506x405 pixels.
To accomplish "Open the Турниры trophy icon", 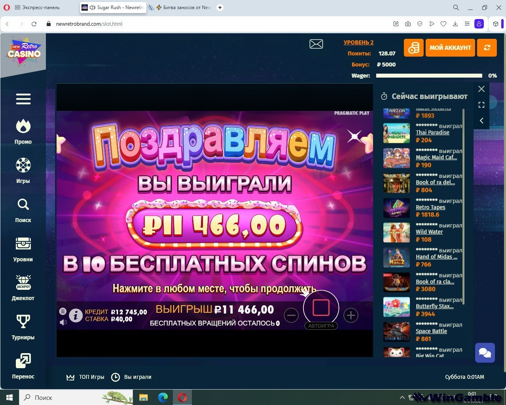I will 23,322.
